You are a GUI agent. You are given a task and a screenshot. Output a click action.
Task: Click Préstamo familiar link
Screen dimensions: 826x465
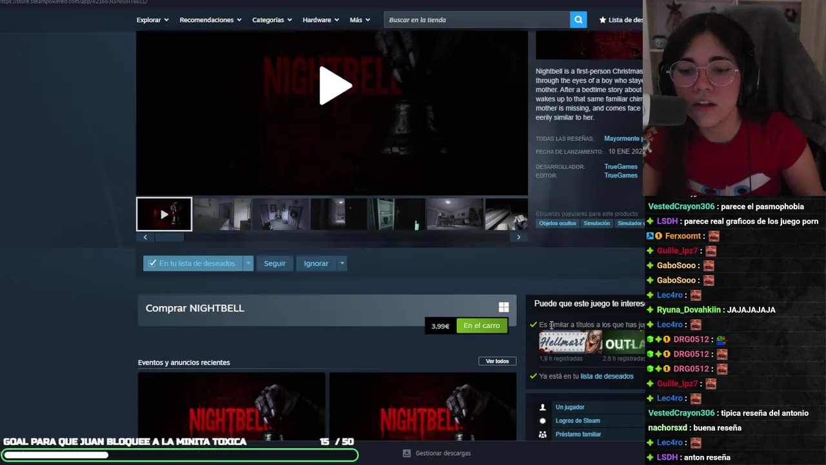578,434
